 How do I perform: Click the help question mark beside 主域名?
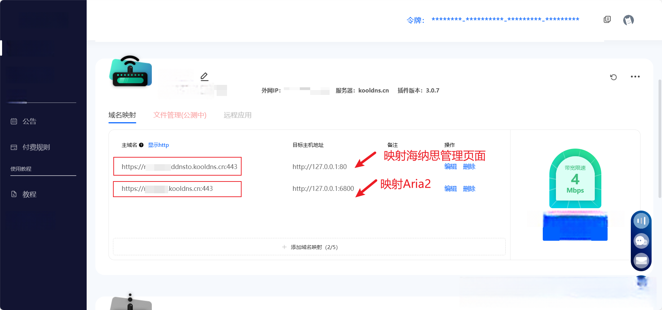click(141, 145)
